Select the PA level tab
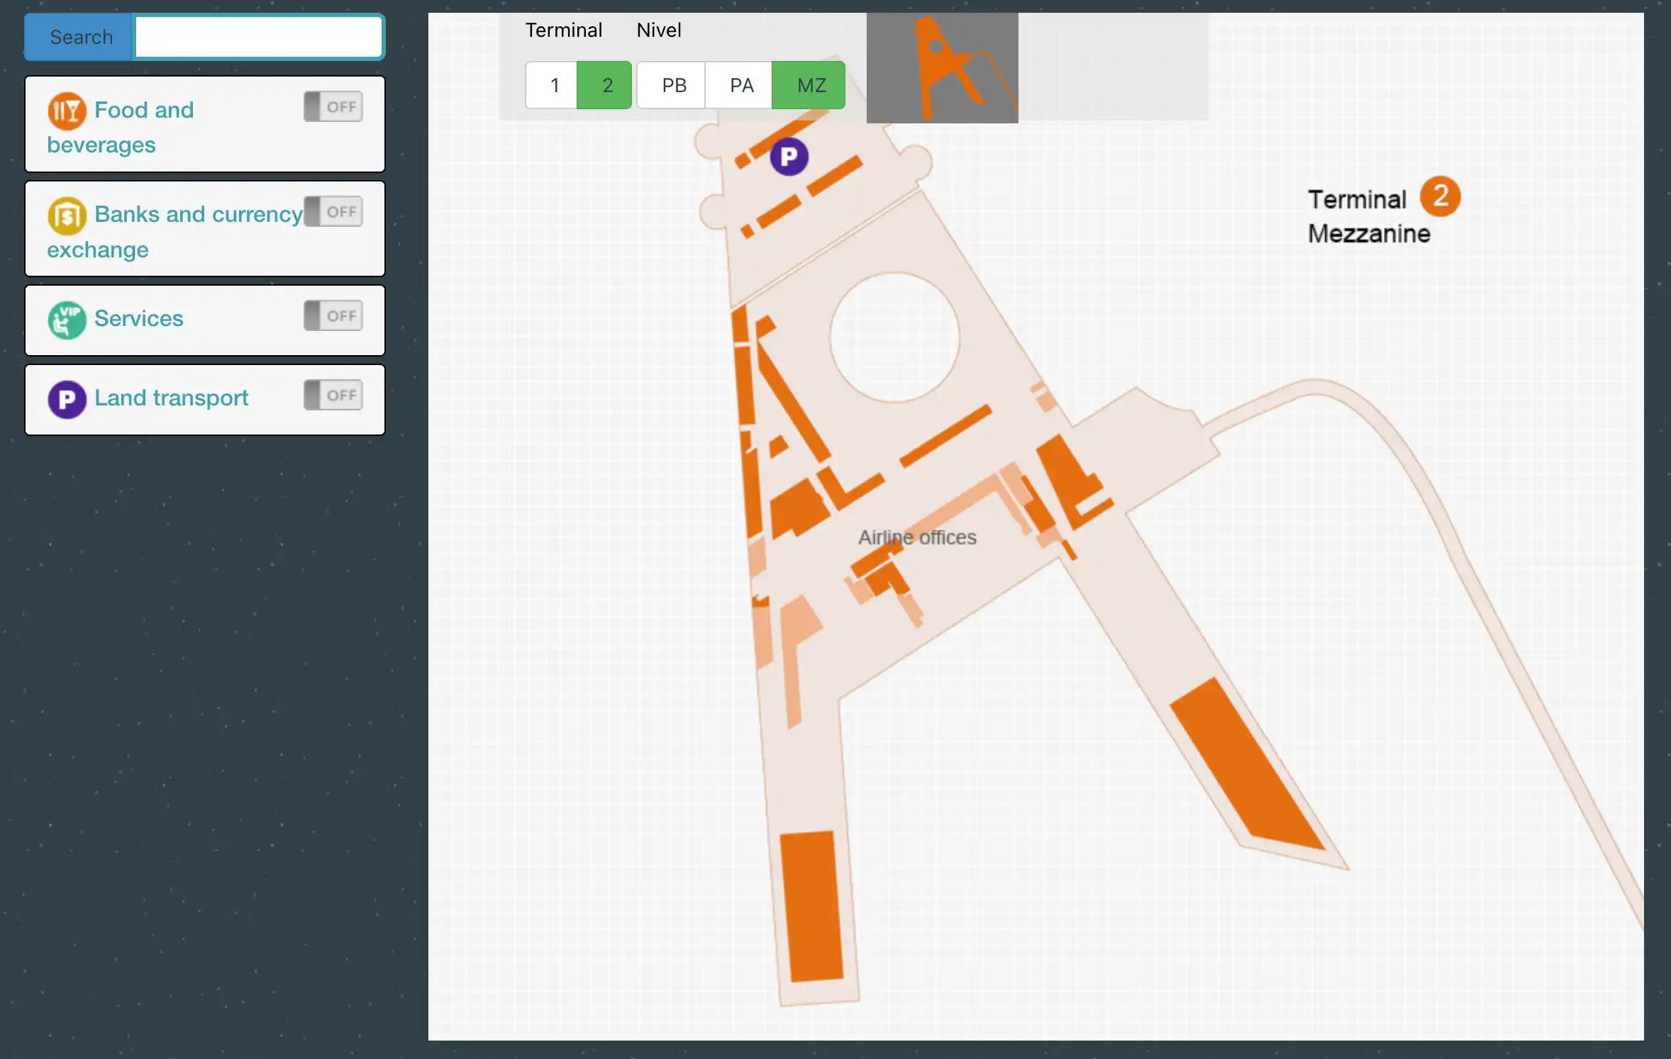The width and height of the screenshot is (1671, 1059). point(740,85)
